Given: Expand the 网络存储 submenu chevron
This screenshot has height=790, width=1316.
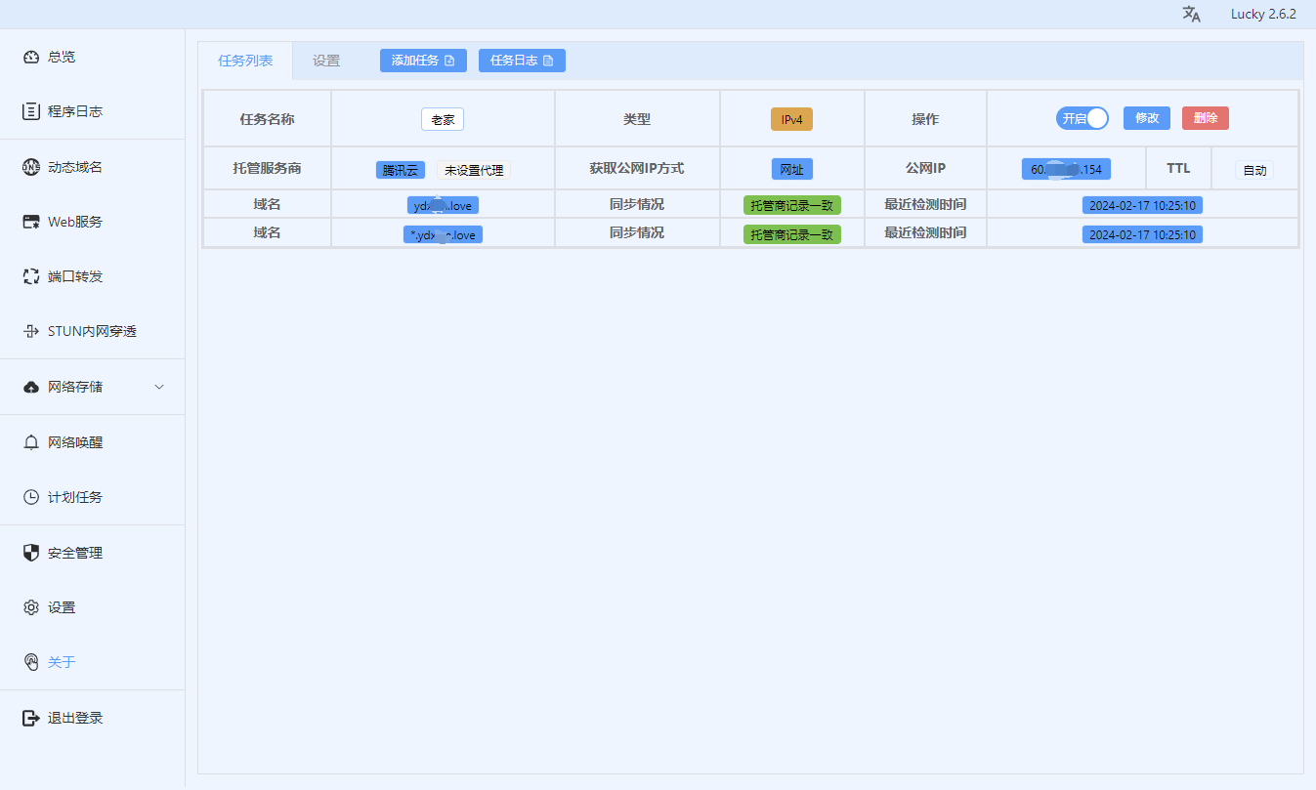Looking at the screenshot, I should (x=160, y=387).
